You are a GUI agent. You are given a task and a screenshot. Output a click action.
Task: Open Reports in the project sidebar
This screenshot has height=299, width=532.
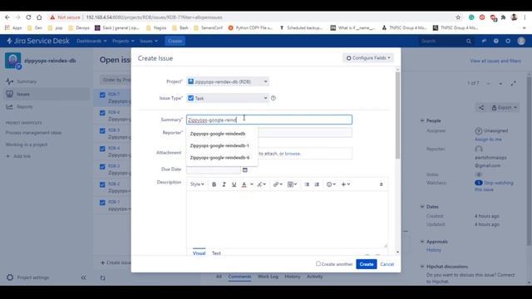[47, 107]
